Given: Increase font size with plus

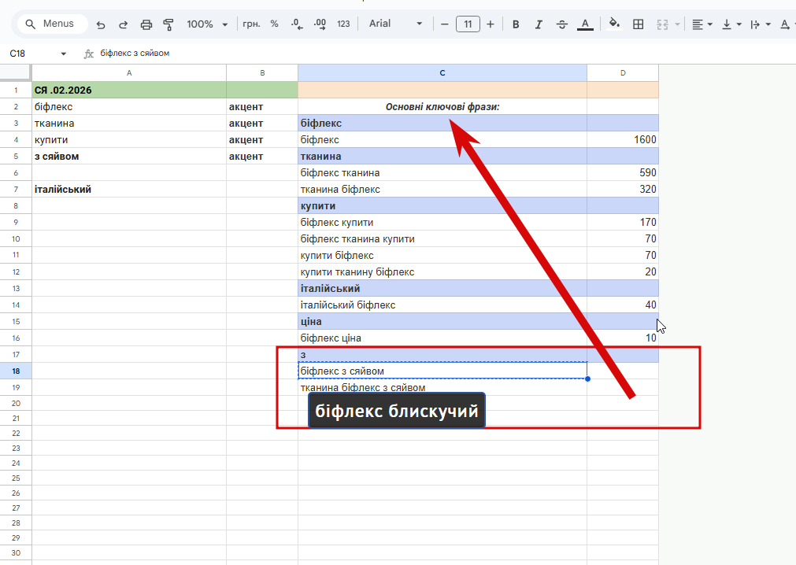Looking at the screenshot, I should (x=491, y=24).
